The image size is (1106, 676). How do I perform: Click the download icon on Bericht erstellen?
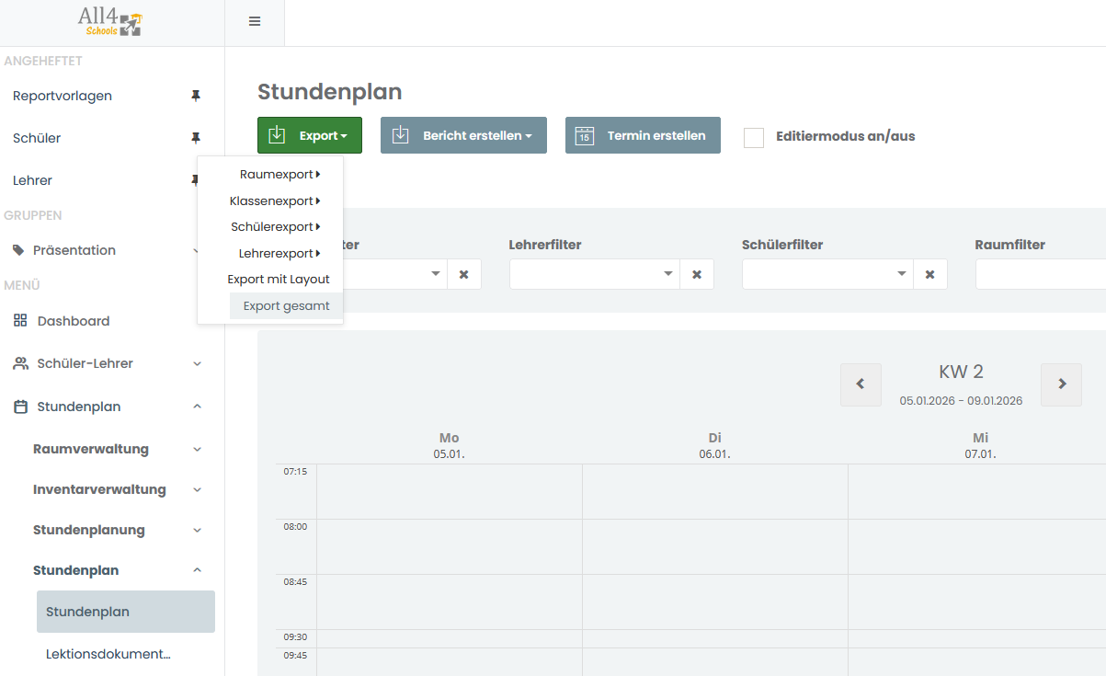pos(400,135)
